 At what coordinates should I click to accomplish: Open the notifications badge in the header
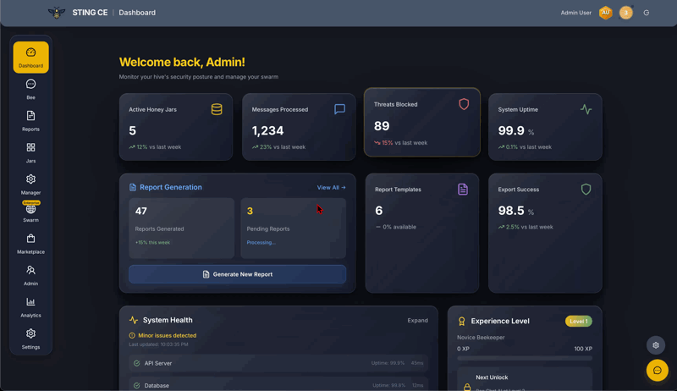pyautogui.click(x=626, y=13)
